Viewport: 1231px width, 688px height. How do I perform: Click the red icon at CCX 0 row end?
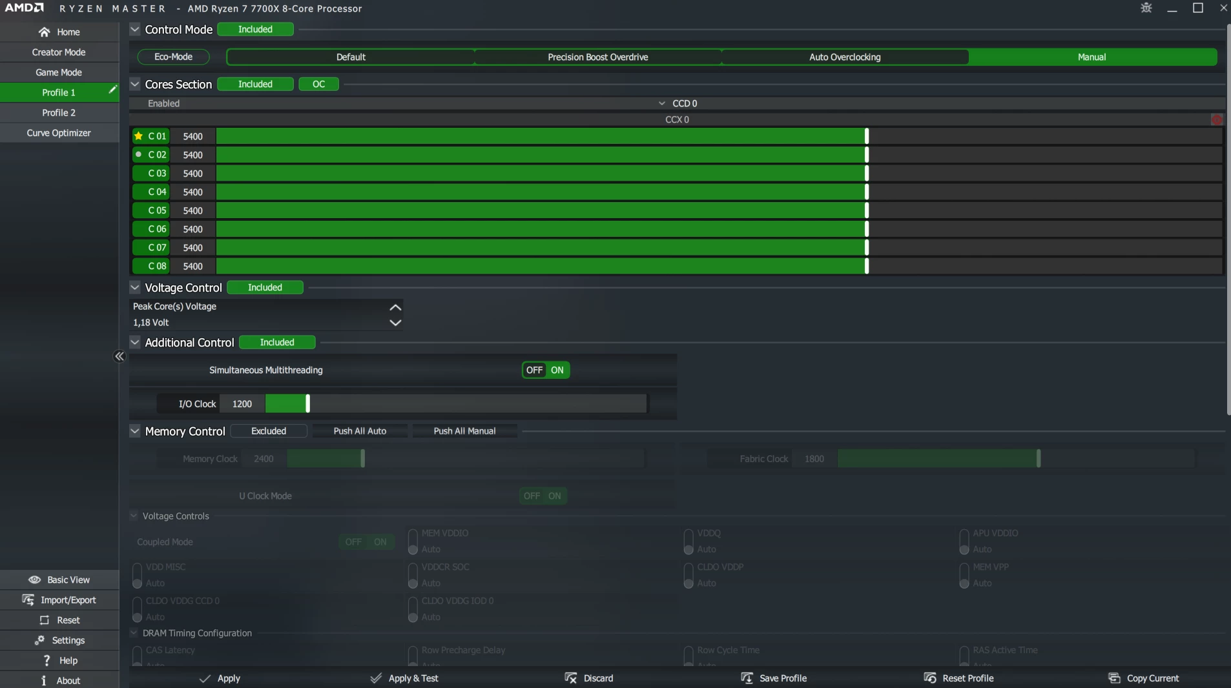point(1217,119)
